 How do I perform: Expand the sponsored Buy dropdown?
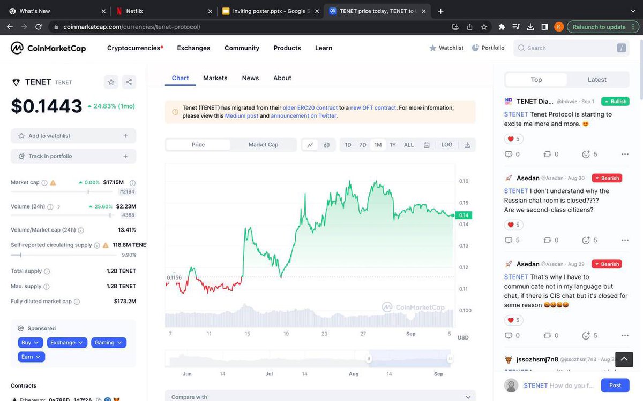[x=29, y=343]
